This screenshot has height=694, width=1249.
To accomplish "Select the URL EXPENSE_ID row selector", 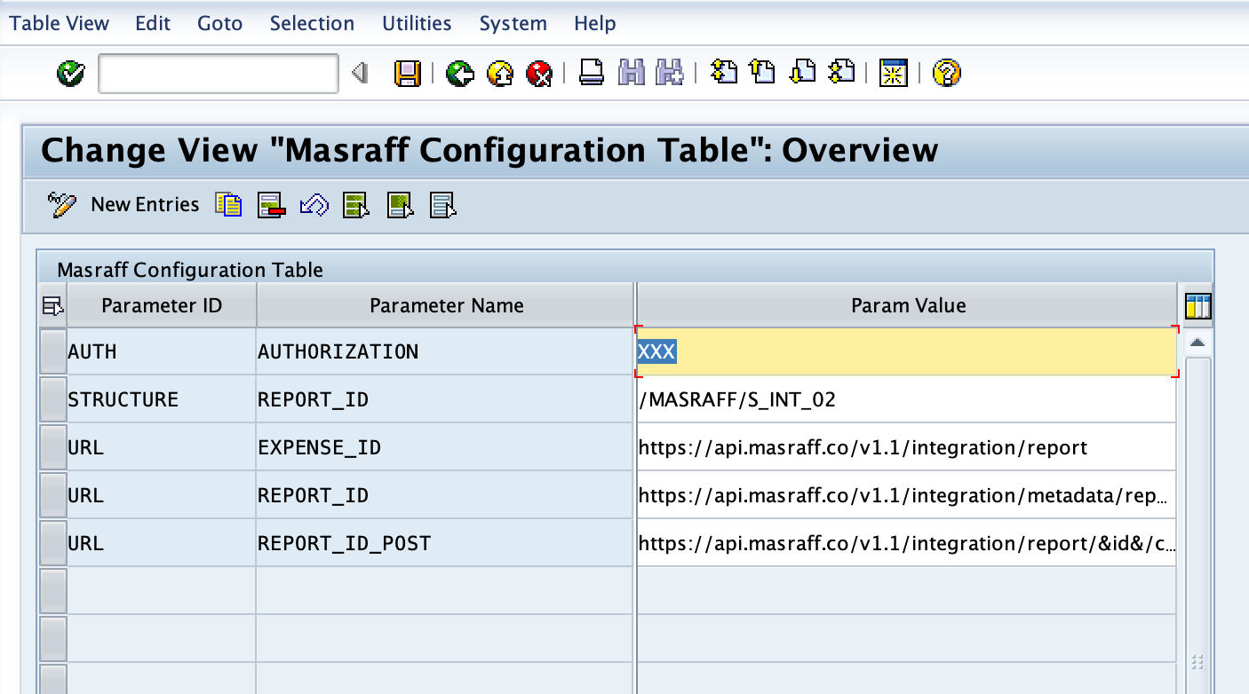I will click(x=53, y=447).
